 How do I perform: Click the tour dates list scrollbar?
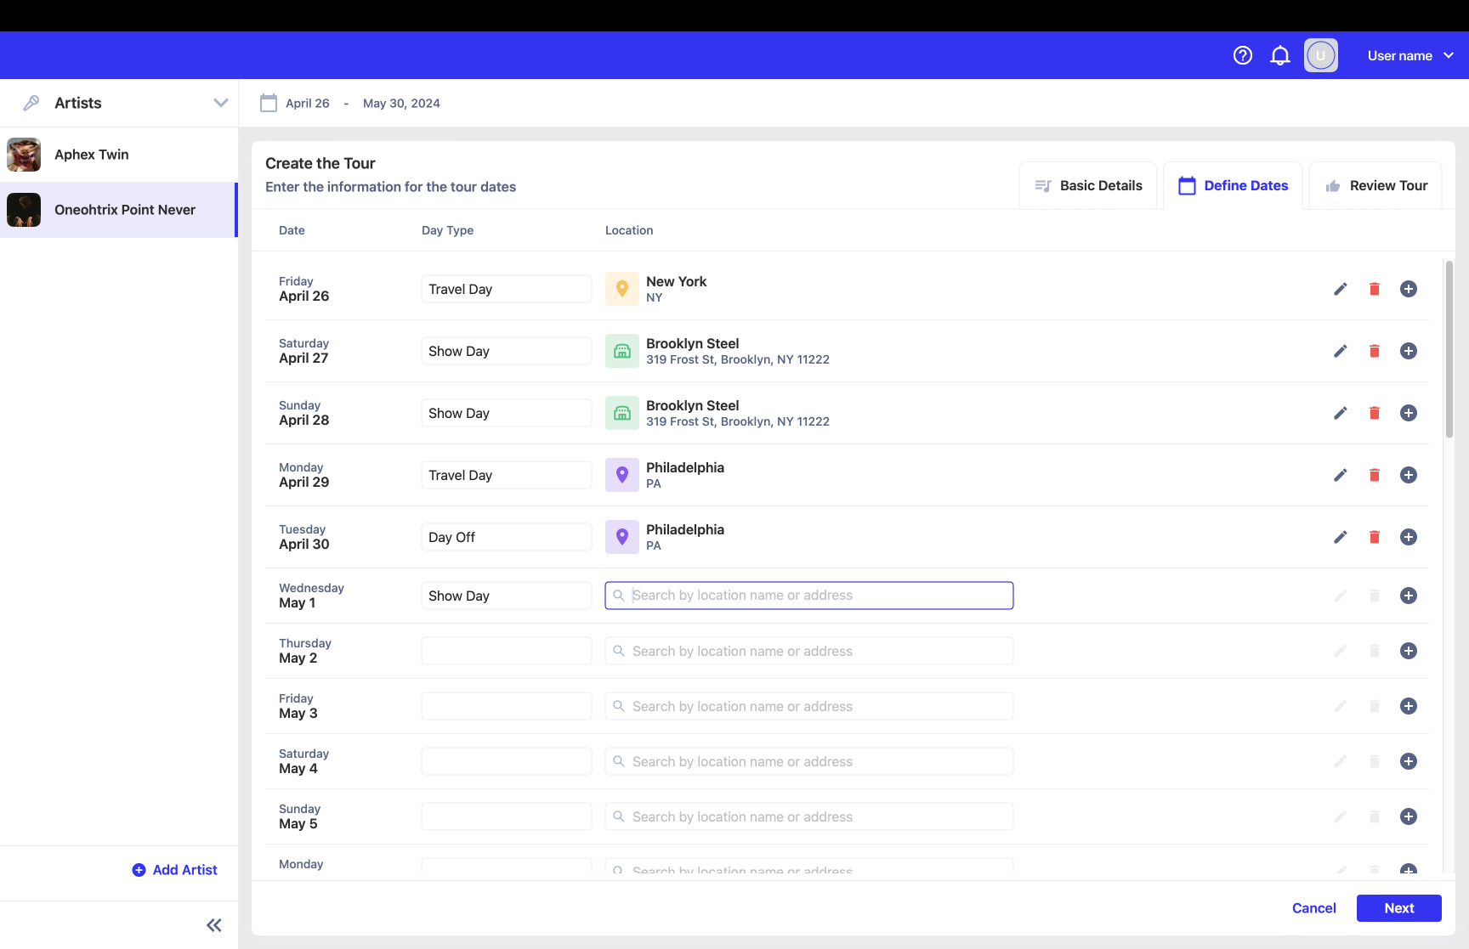tap(1449, 348)
